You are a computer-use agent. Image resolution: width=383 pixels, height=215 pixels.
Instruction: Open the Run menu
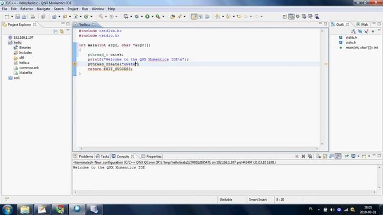click(85, 9)
